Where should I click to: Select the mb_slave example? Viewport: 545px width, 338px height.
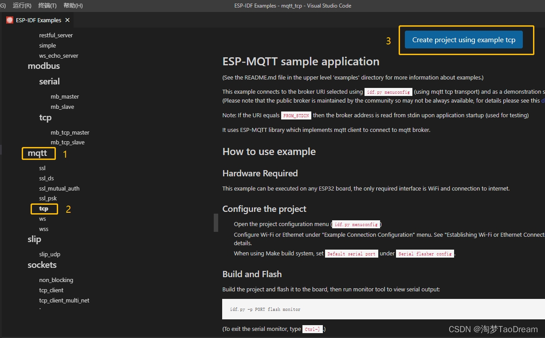(63, 107)
